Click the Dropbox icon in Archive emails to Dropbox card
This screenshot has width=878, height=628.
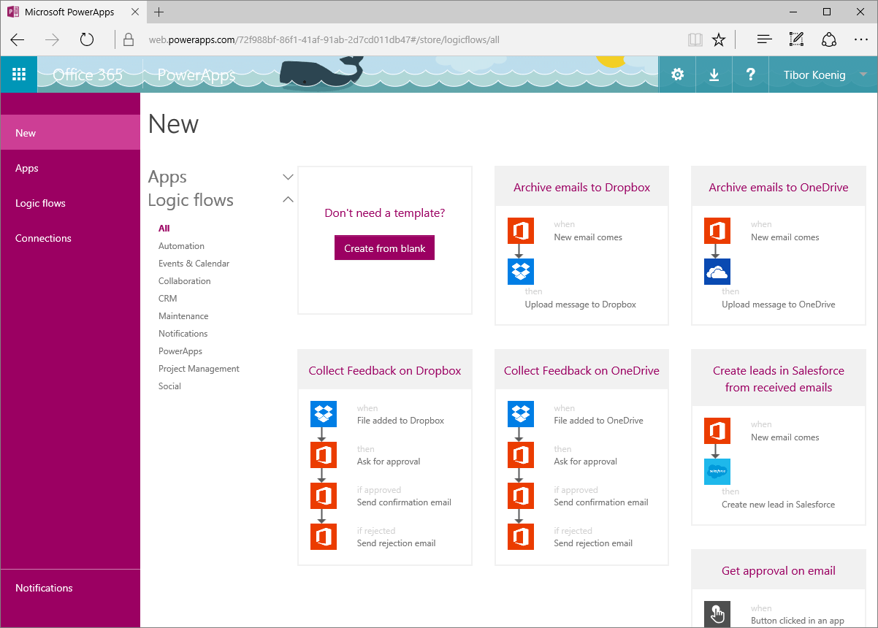521,272
